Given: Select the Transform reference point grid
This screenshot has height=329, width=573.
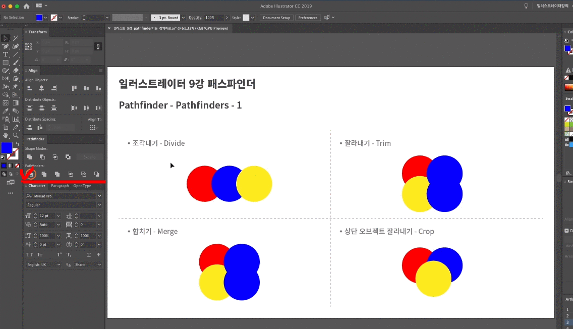Looking at the screenshot, I should [x=29, y=46].
